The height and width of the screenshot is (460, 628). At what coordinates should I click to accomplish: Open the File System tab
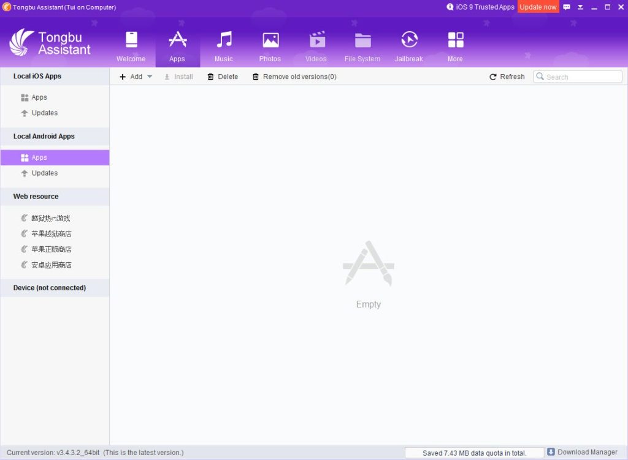pyautogui.click(x=362, y=47)
